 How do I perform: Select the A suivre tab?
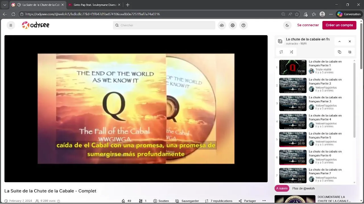[282, 188]
